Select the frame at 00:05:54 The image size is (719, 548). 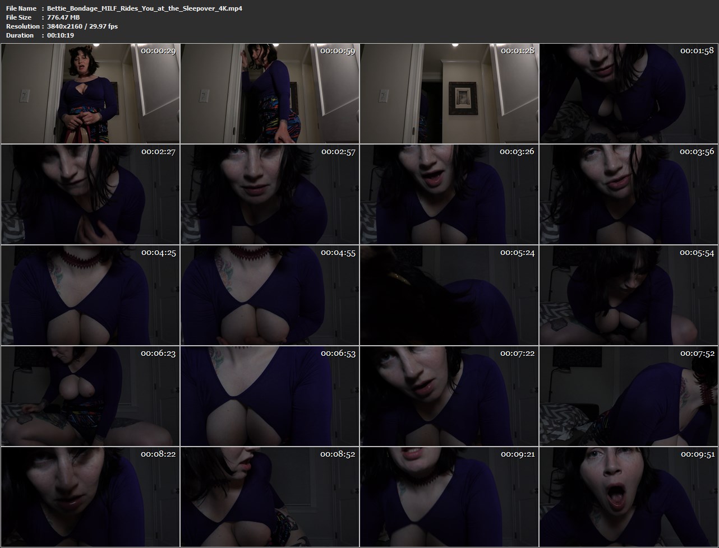coord(629,295)
